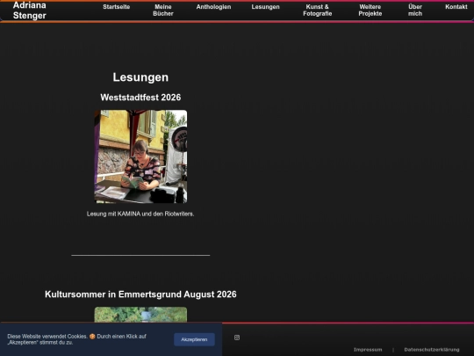The image size is (474, 356).
Task: Open Kontakt in the navigation bar
Action: tap(456, 7)
